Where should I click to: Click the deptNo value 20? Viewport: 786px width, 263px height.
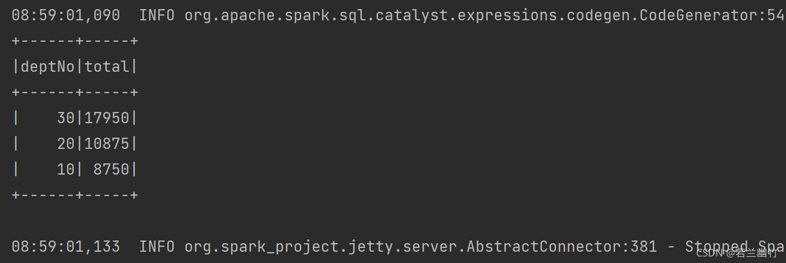pos(66,144)
